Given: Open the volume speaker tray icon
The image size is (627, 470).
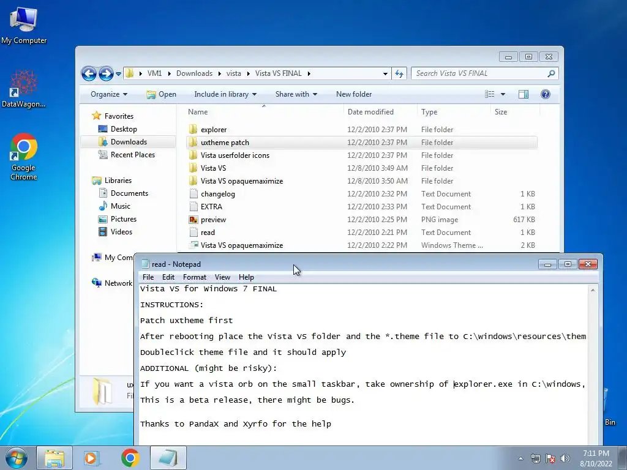Looking at the screenshot, I should (565, 458).
